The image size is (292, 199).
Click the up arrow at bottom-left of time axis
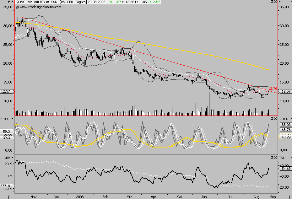[9, 197]
